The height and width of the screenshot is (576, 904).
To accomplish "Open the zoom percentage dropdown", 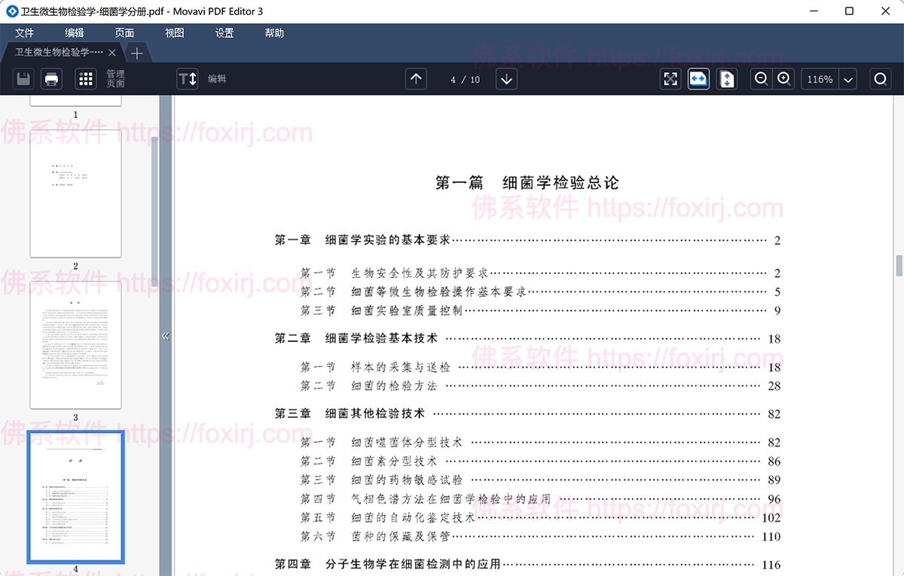I will tap(847, 78).
